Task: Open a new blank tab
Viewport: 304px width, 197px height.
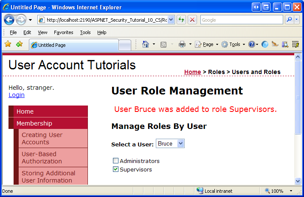Action: click(125, 45)
